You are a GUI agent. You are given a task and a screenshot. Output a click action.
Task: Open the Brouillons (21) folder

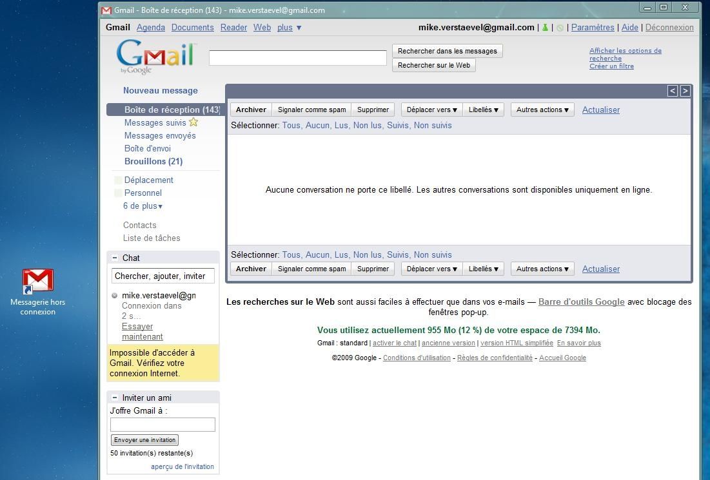tap(153, 162)
